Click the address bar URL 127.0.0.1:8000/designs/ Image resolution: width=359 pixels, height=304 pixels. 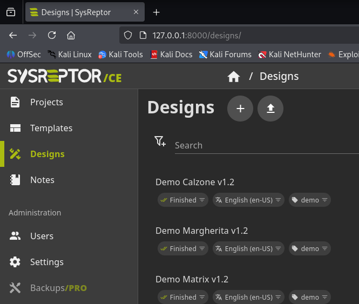(x=197, y=36)
